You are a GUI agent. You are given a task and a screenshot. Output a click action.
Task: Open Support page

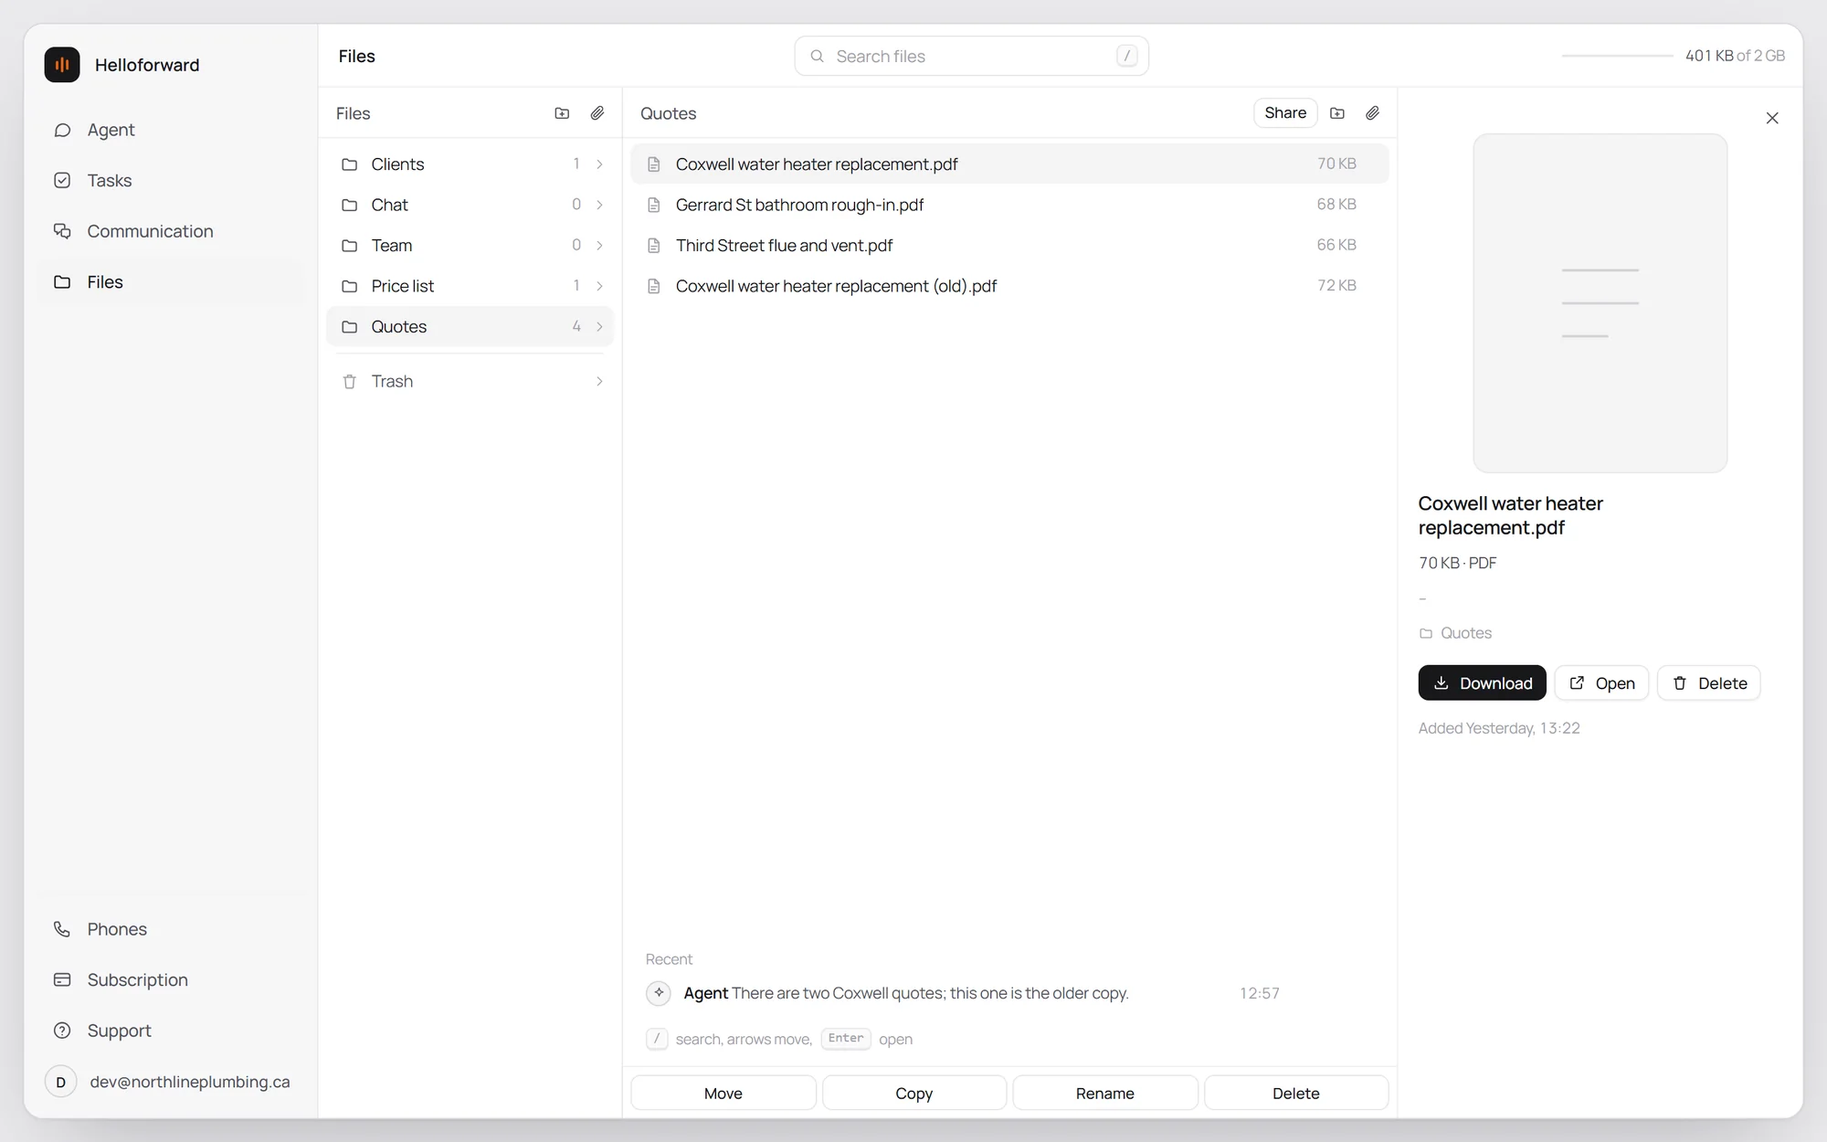pos(172,1031)
